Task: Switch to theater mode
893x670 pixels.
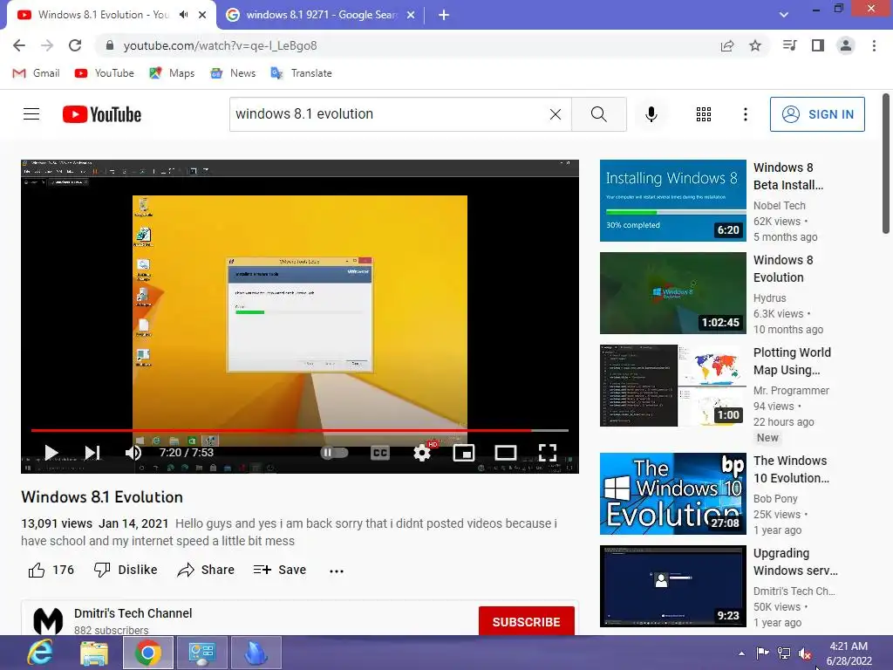Action: 506,453
